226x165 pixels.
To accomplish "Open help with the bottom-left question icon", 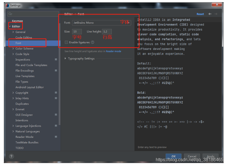I will 11,156.
